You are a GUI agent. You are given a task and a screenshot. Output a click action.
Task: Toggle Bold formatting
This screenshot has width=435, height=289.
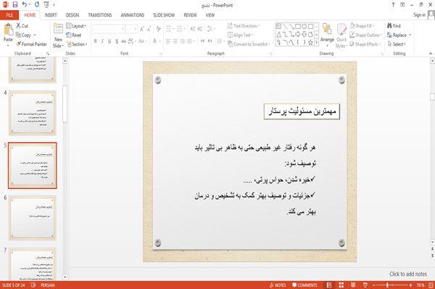tap(95, 41)
